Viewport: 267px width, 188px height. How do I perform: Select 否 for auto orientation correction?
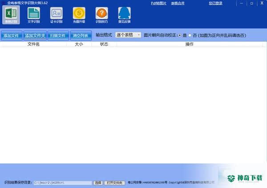[190, 35]
